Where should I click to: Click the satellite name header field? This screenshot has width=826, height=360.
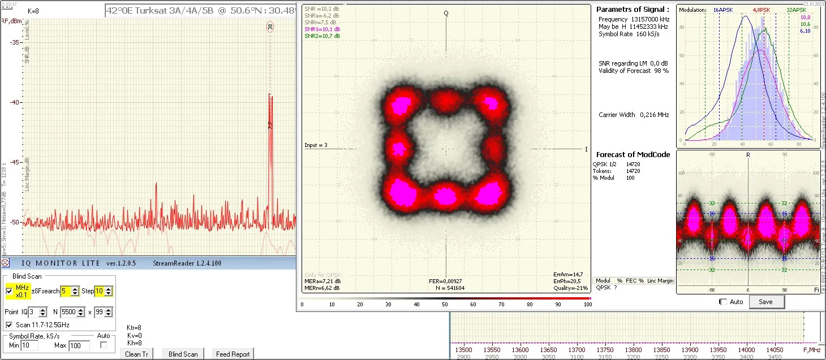[x=201, y=10]
